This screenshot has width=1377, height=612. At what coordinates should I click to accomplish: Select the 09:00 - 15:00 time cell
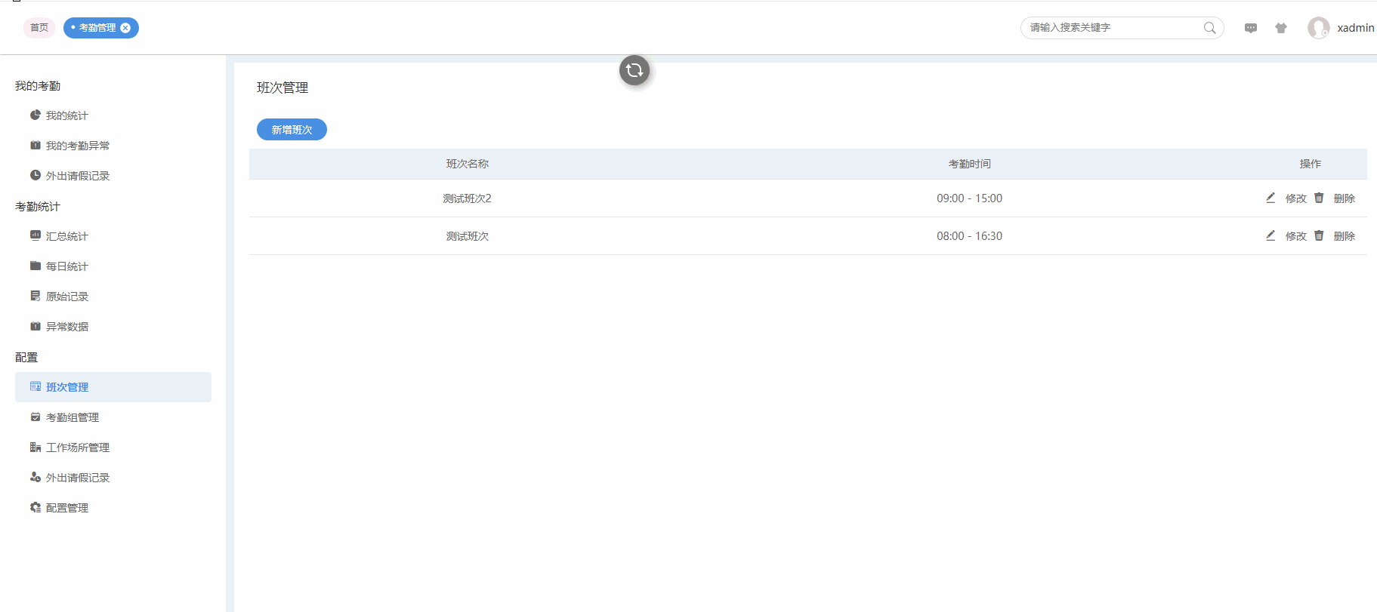970,198
